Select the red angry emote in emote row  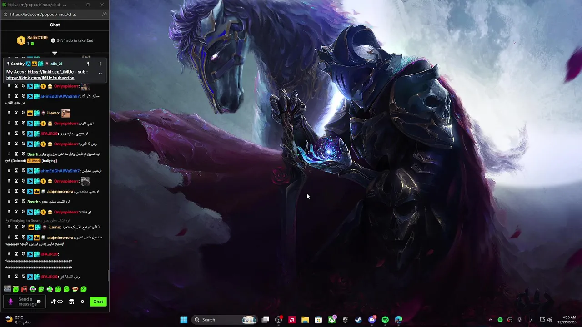(x=24, y=289)
